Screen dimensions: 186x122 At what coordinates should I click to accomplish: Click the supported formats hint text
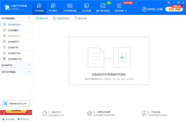coord(109,79)
